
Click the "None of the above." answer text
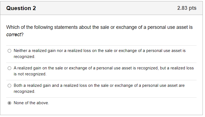[x=31, y=103]
